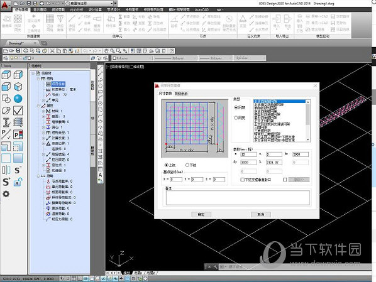Click the P with colored block icon

(x=18, y=134)
